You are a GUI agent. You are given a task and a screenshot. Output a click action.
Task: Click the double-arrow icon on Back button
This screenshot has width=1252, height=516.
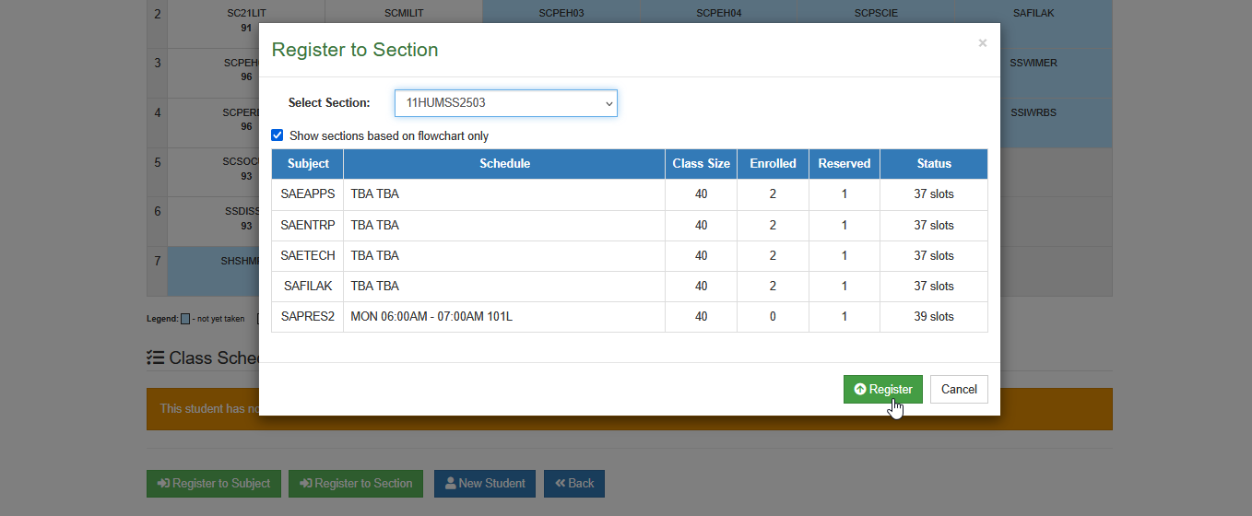pyautogui.click(x=560, y=484)
